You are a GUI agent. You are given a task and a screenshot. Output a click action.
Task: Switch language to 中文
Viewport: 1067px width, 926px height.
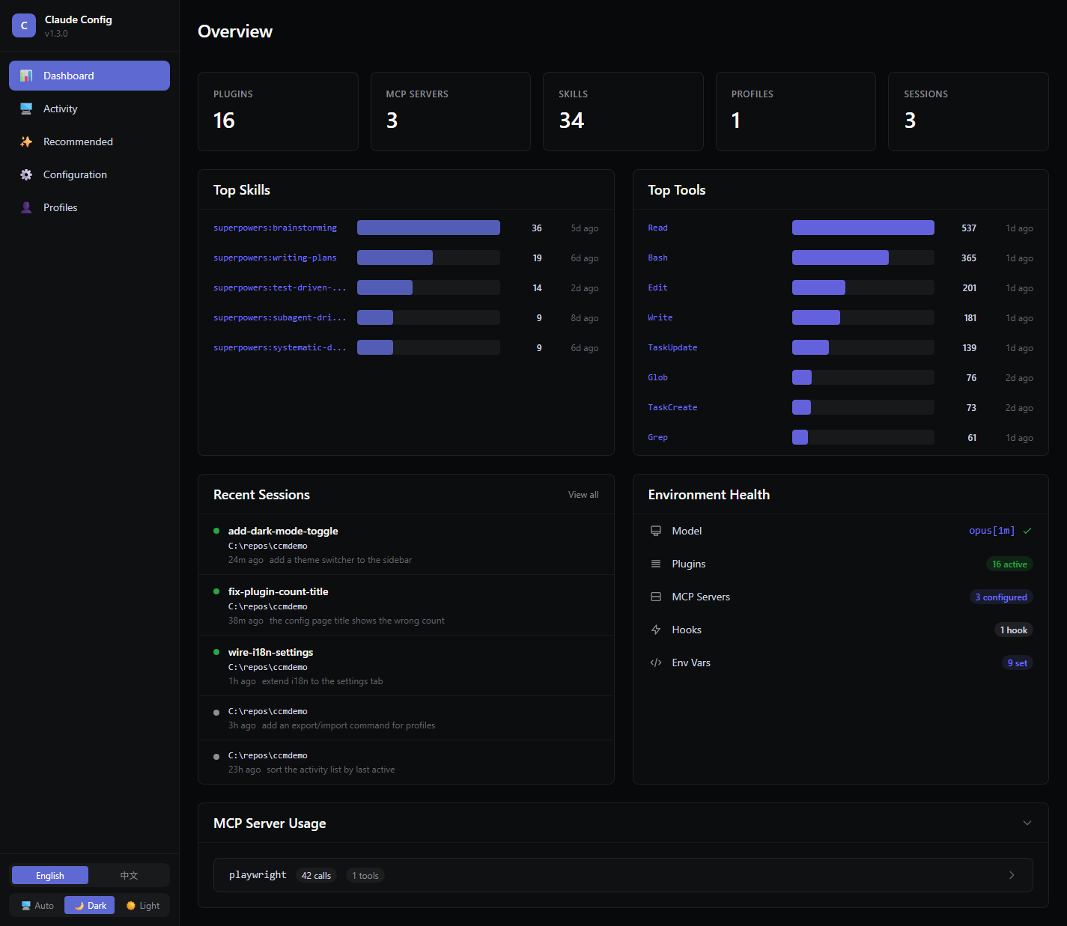pyautogui.click(x=129, y=875)
